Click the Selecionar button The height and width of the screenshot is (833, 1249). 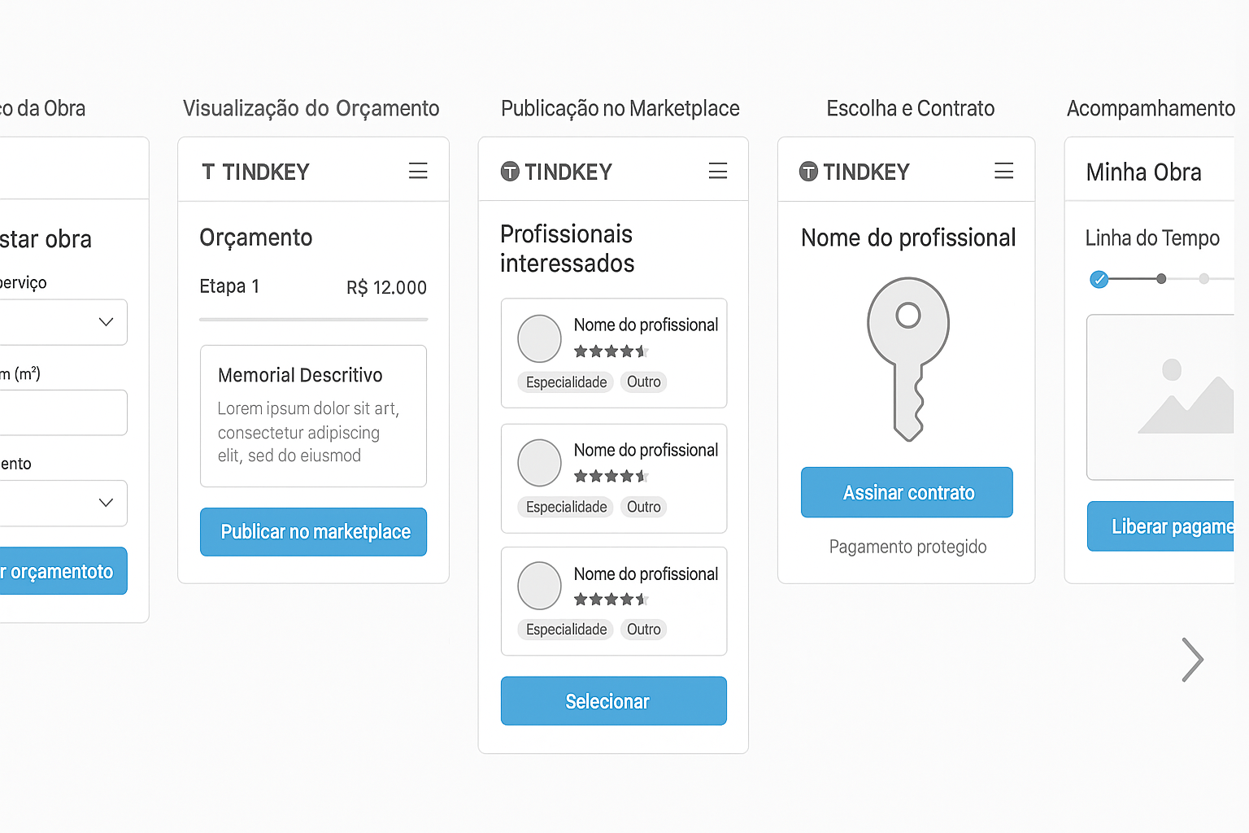click(614, 700)
